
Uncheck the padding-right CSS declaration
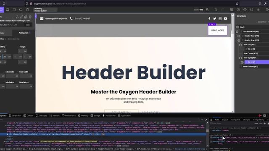[x=211, y=142]
